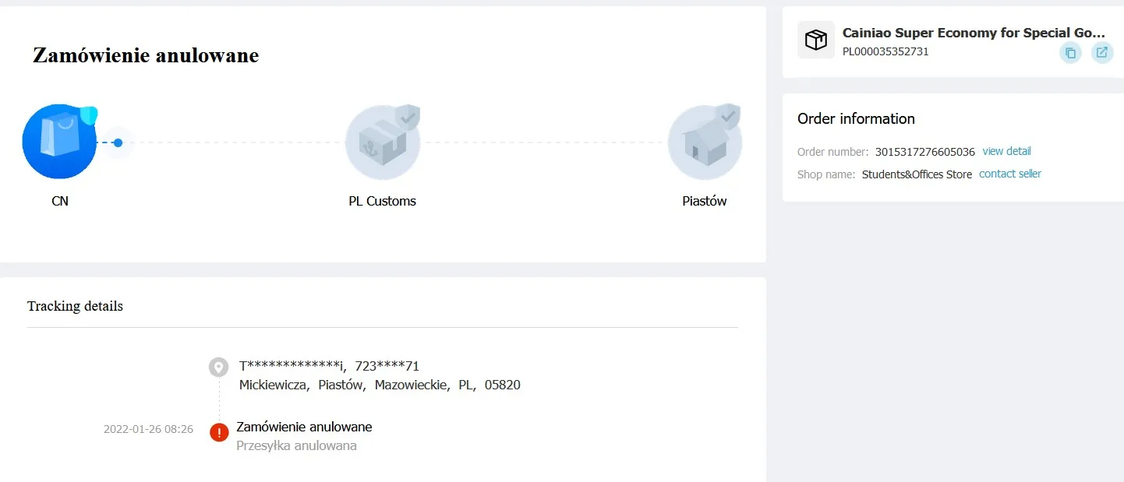Click the PL Customs stage label
The width and height of the screenshot is (1124, 482).
(x=382, y=201)
